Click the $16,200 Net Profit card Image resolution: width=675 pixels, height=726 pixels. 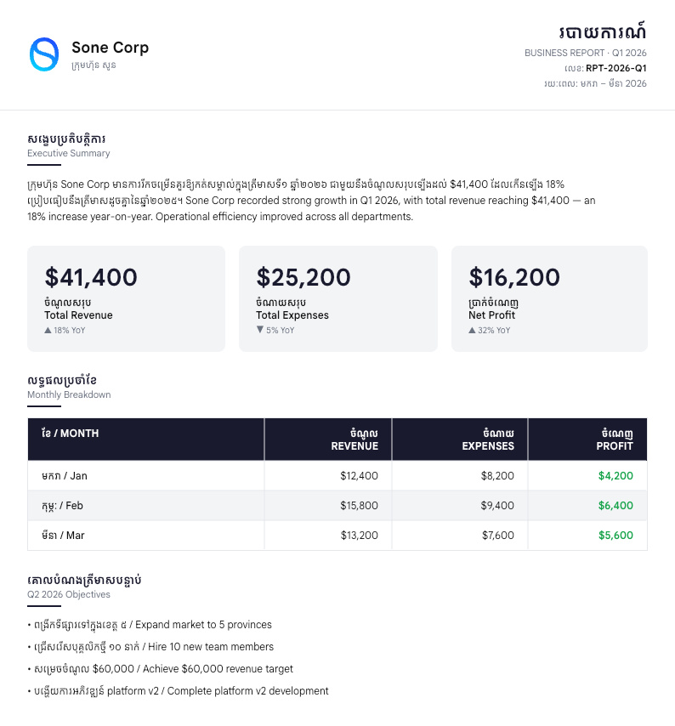coord(549,298)
